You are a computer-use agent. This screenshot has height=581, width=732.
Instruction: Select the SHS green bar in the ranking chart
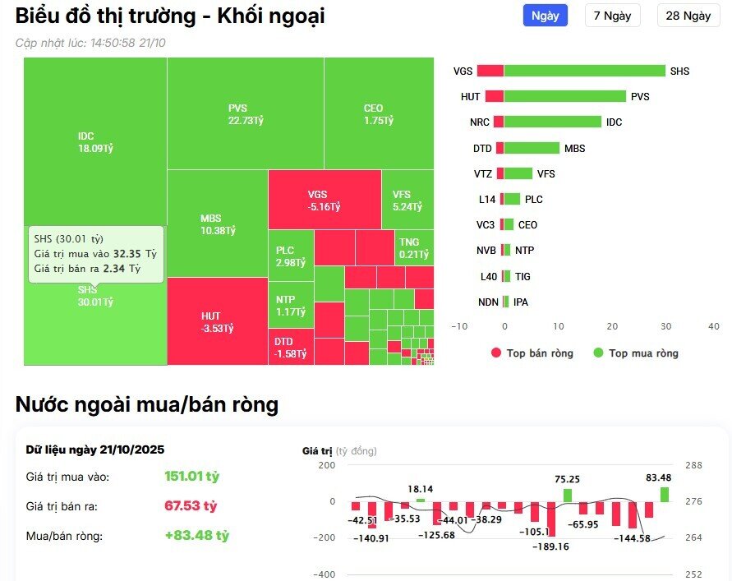[x=583, y=71]
